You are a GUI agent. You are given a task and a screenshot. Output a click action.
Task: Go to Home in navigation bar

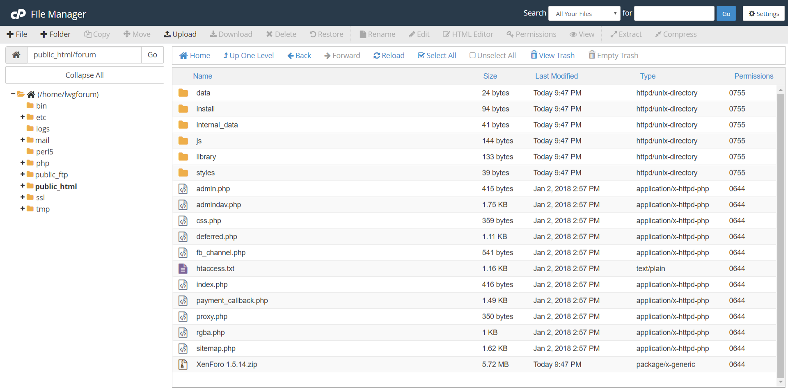195,56
